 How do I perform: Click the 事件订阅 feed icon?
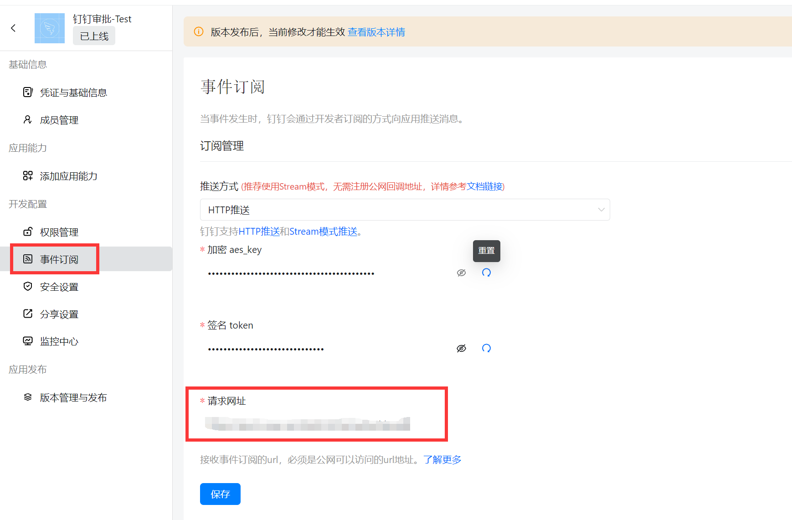click(x=28, y=259)
